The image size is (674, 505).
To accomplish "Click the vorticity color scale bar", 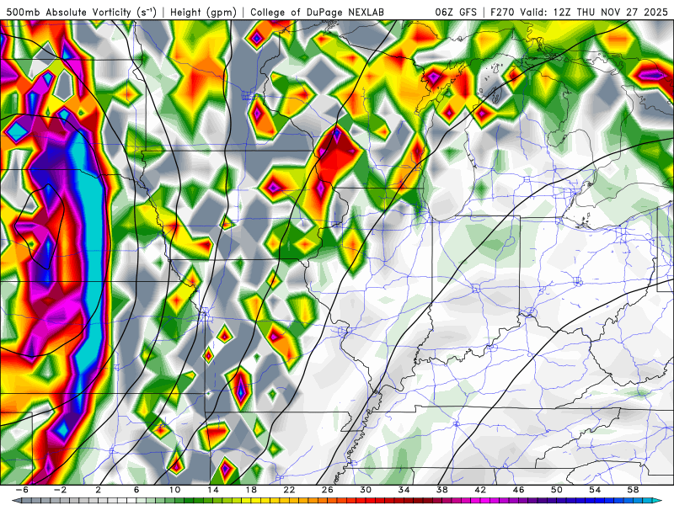I will coord(337,501).
